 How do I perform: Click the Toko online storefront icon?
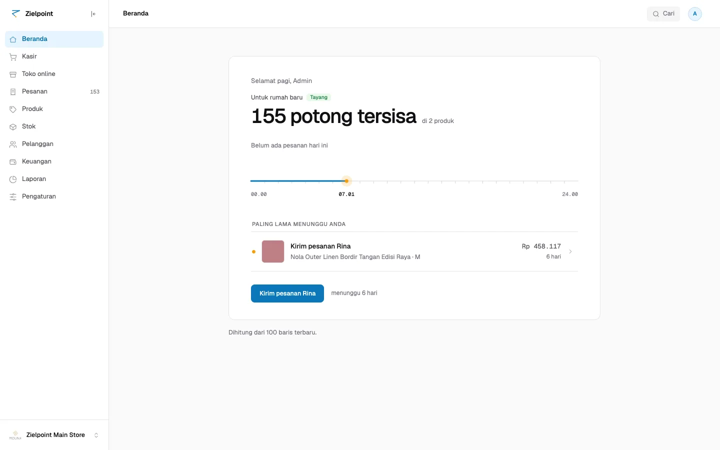13,74
